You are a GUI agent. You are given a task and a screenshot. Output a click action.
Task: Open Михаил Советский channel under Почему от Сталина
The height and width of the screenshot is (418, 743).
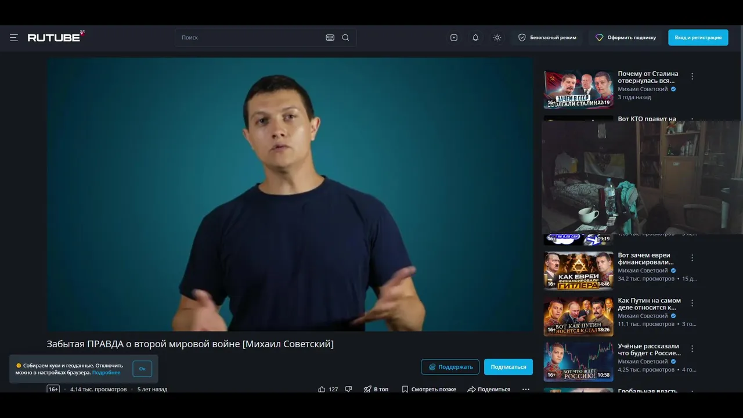643,89
